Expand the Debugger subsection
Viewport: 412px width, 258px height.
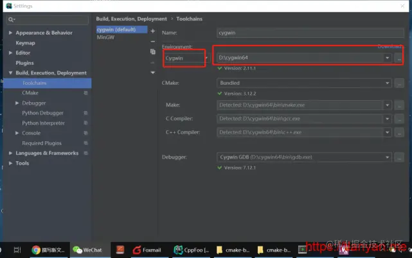(17, 103)
